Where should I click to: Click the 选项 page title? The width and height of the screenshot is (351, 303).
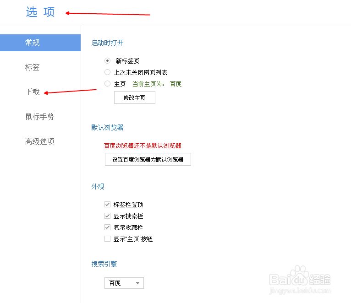click(40, 12)
